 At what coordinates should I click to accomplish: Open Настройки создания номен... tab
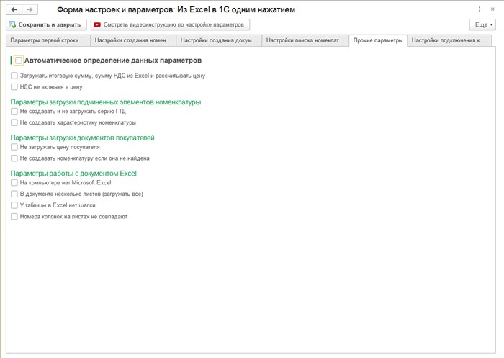tap(133, 40)
